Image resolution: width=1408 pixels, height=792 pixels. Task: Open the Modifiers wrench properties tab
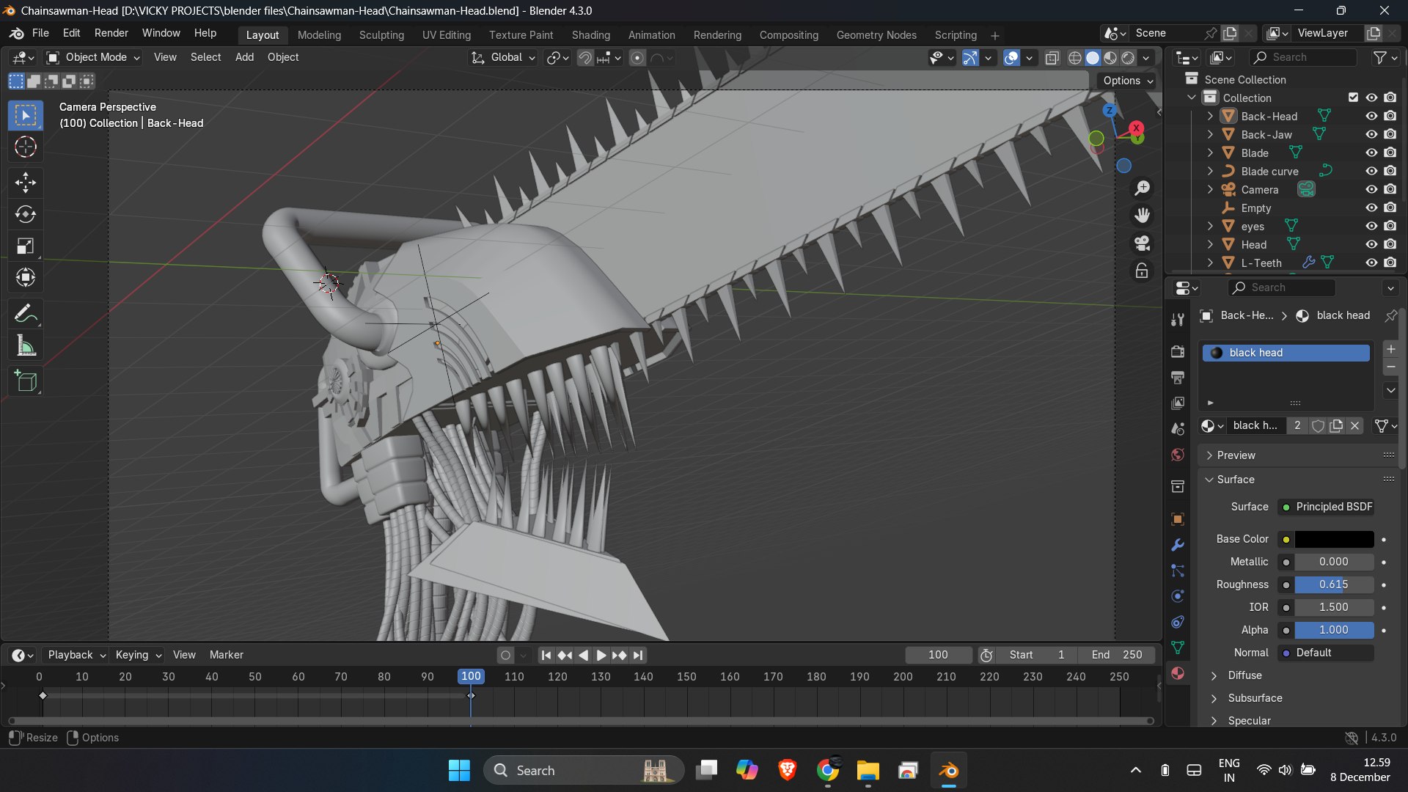1178,546
